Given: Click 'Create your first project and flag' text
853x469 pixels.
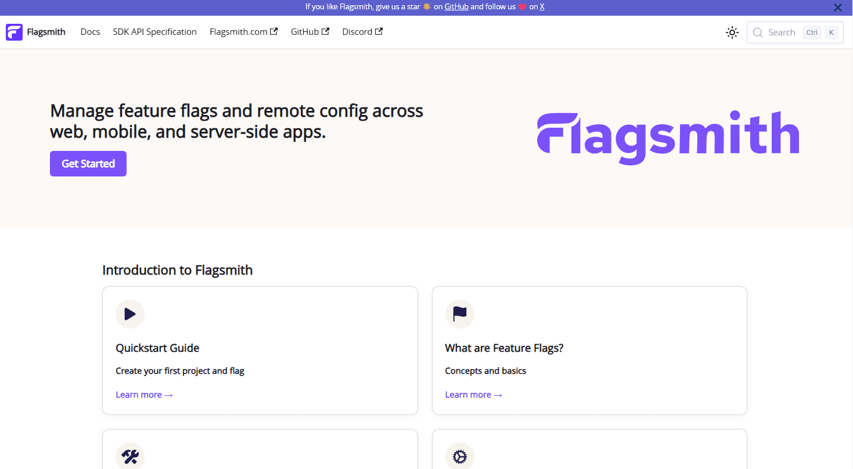Looking at the screenshot, I should click(x=180, y=371).
